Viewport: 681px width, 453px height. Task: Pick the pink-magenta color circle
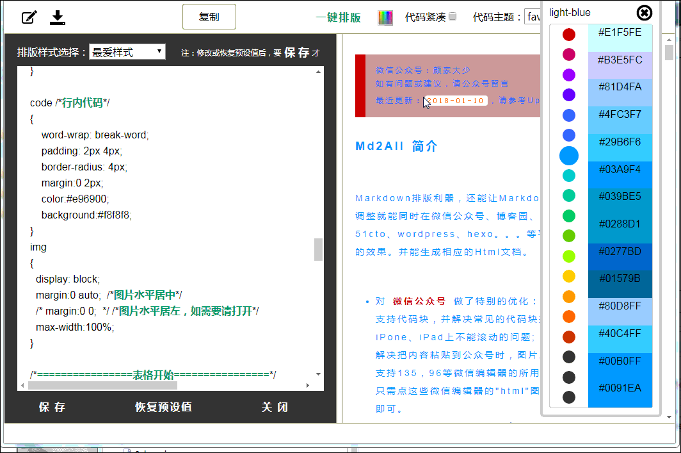569,54
